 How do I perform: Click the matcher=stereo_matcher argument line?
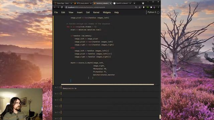[104, 75]
